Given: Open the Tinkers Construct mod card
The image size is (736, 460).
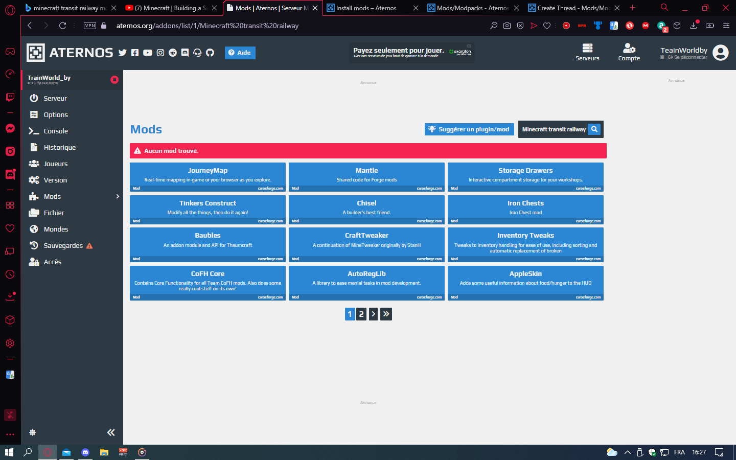Looking at the screenshot, I should pyautogui.click(x=208, y=210).
